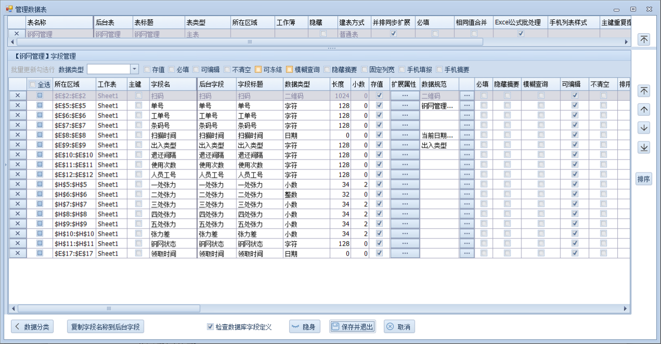Toggle the 检查数据库字段定义 checkbox

point(210,327)
